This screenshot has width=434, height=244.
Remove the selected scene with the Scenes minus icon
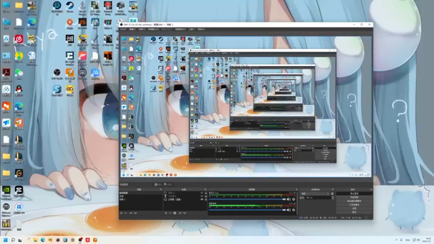pyautogui.click(x=126, y=213)
